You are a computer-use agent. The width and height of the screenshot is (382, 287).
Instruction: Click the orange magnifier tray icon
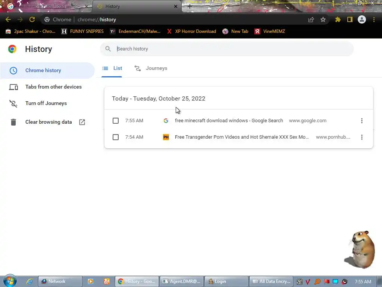point(317,282)
